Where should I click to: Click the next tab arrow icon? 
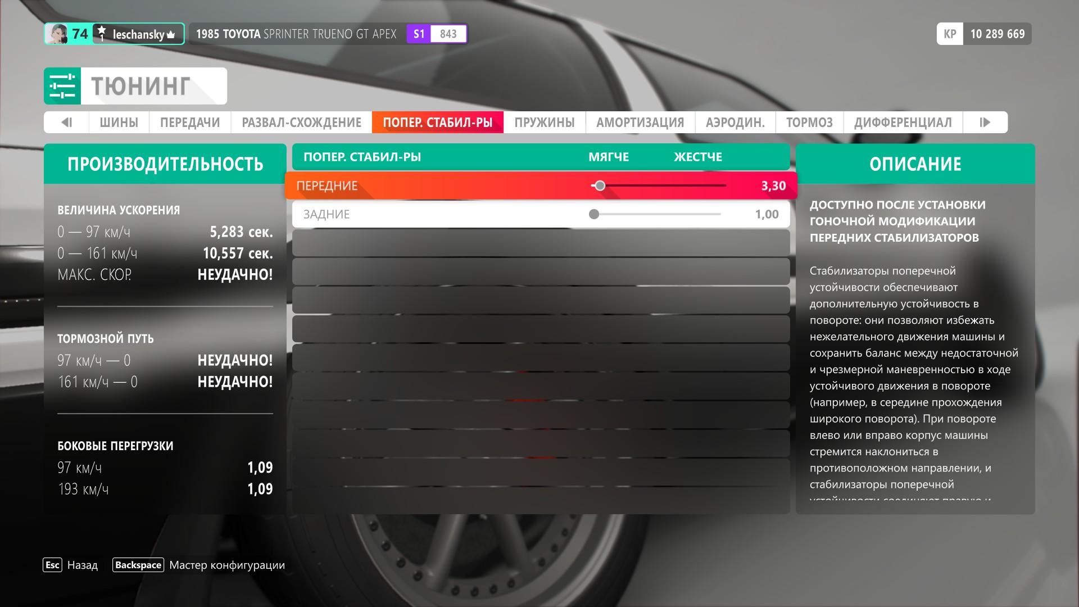[x=985, y=122]
